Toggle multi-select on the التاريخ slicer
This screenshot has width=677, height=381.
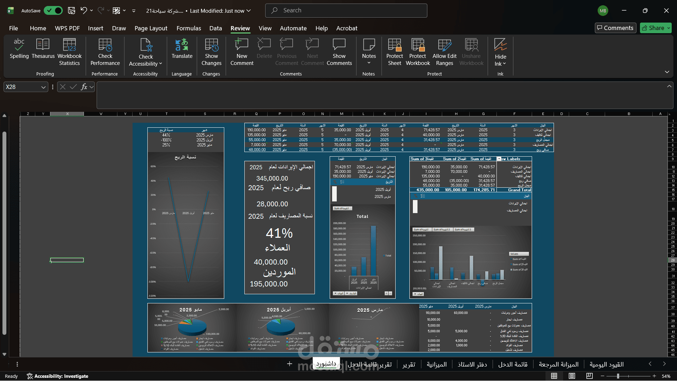pyautogui.click(x=342, y=182)
